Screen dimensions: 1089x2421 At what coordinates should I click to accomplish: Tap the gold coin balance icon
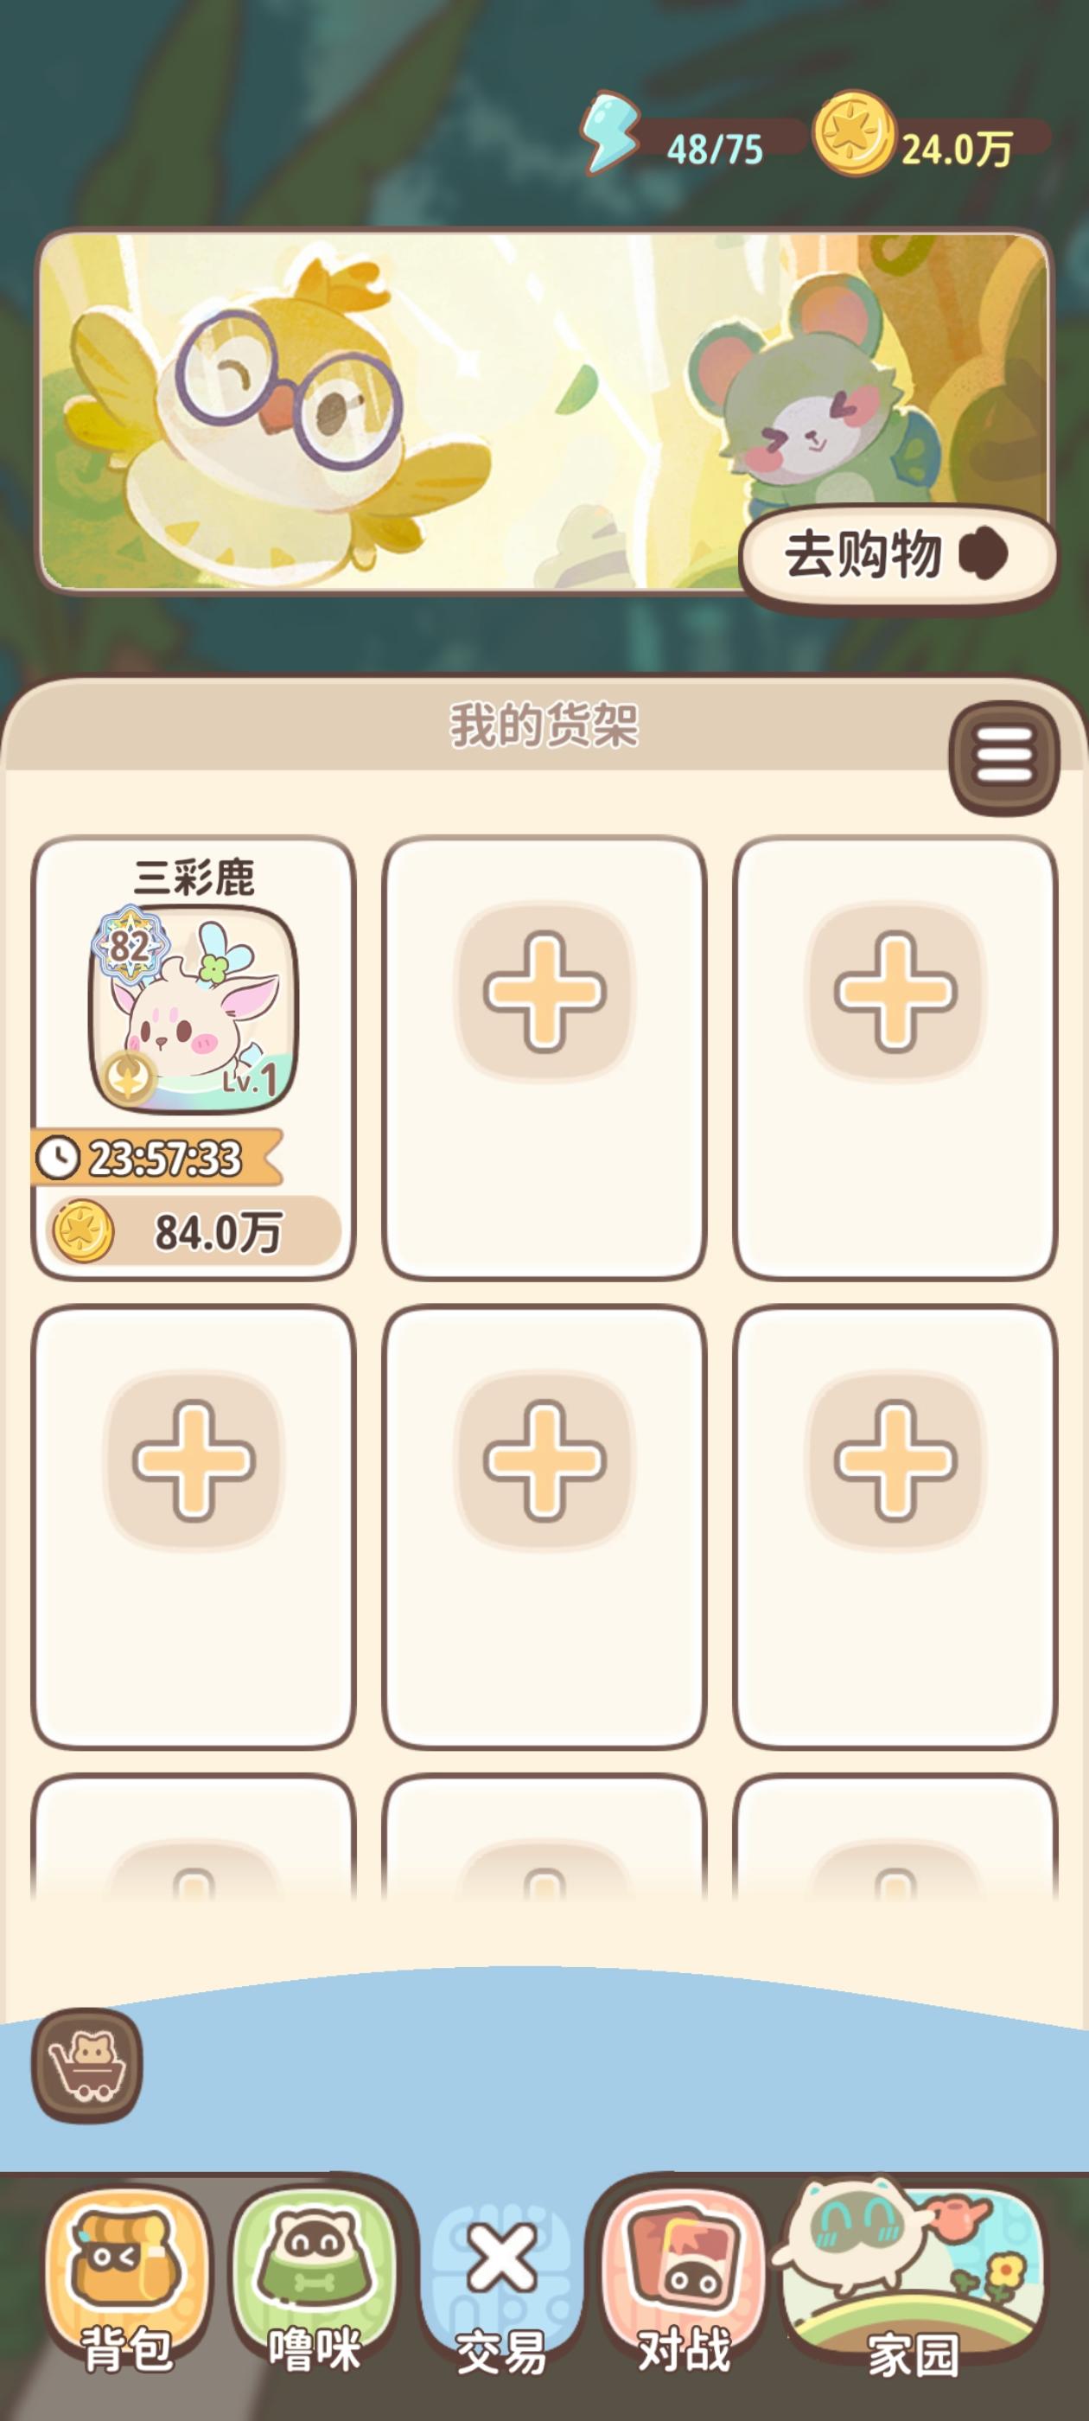coord(852,132)
